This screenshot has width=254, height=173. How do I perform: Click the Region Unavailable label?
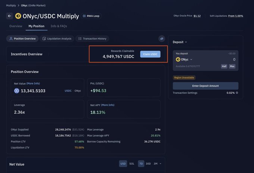click(184, 78)
